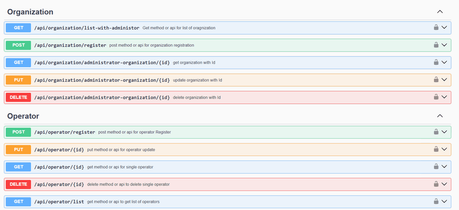Click 'get method or api for single operator' text
Image resolution: width=459 pixels, height=210 pixels.
(x=120, y=167)
